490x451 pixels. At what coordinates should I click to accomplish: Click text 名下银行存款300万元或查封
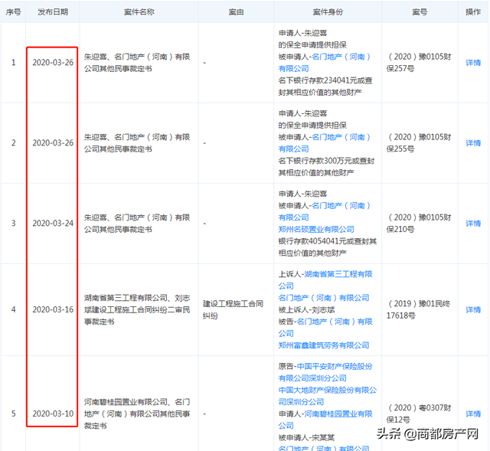[326, 161]
